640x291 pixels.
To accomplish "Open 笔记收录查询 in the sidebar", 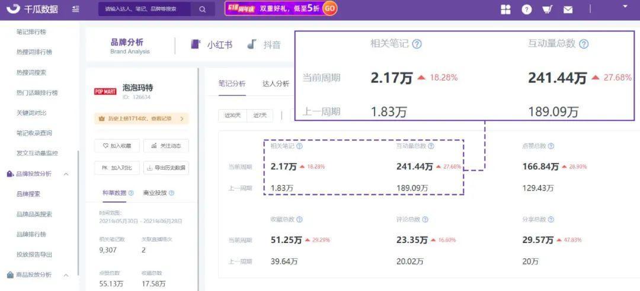I will pos(34,133).
